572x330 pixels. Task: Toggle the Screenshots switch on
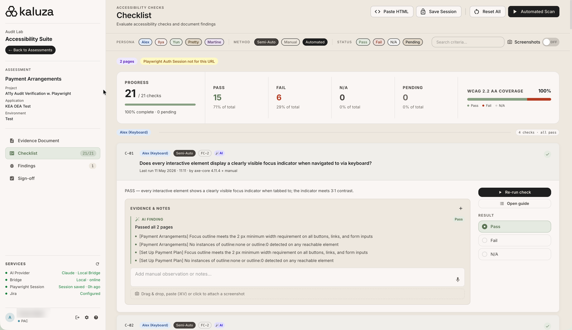click(551, 42)
